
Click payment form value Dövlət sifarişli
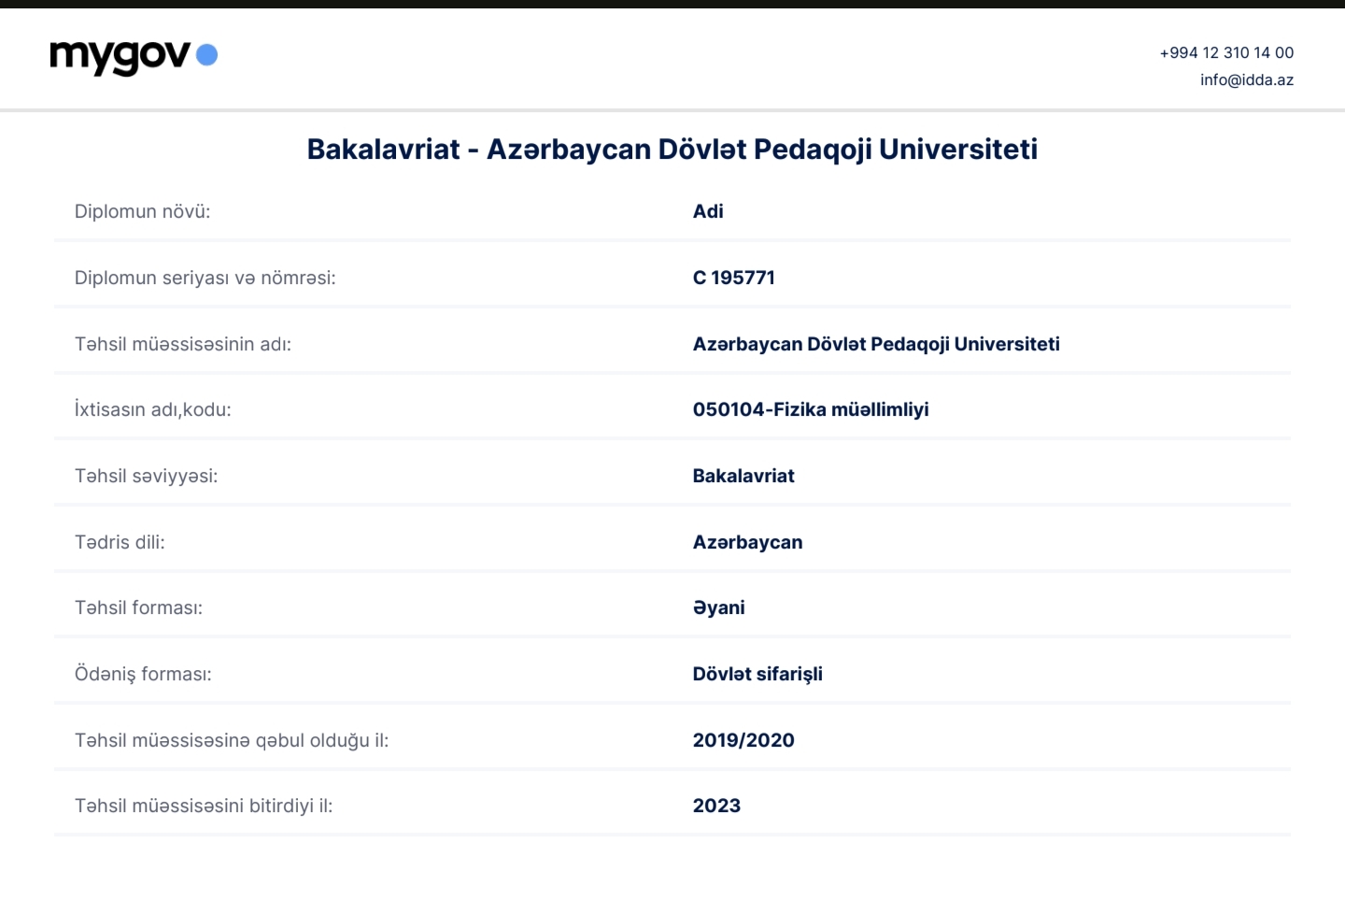coord(757,674)
